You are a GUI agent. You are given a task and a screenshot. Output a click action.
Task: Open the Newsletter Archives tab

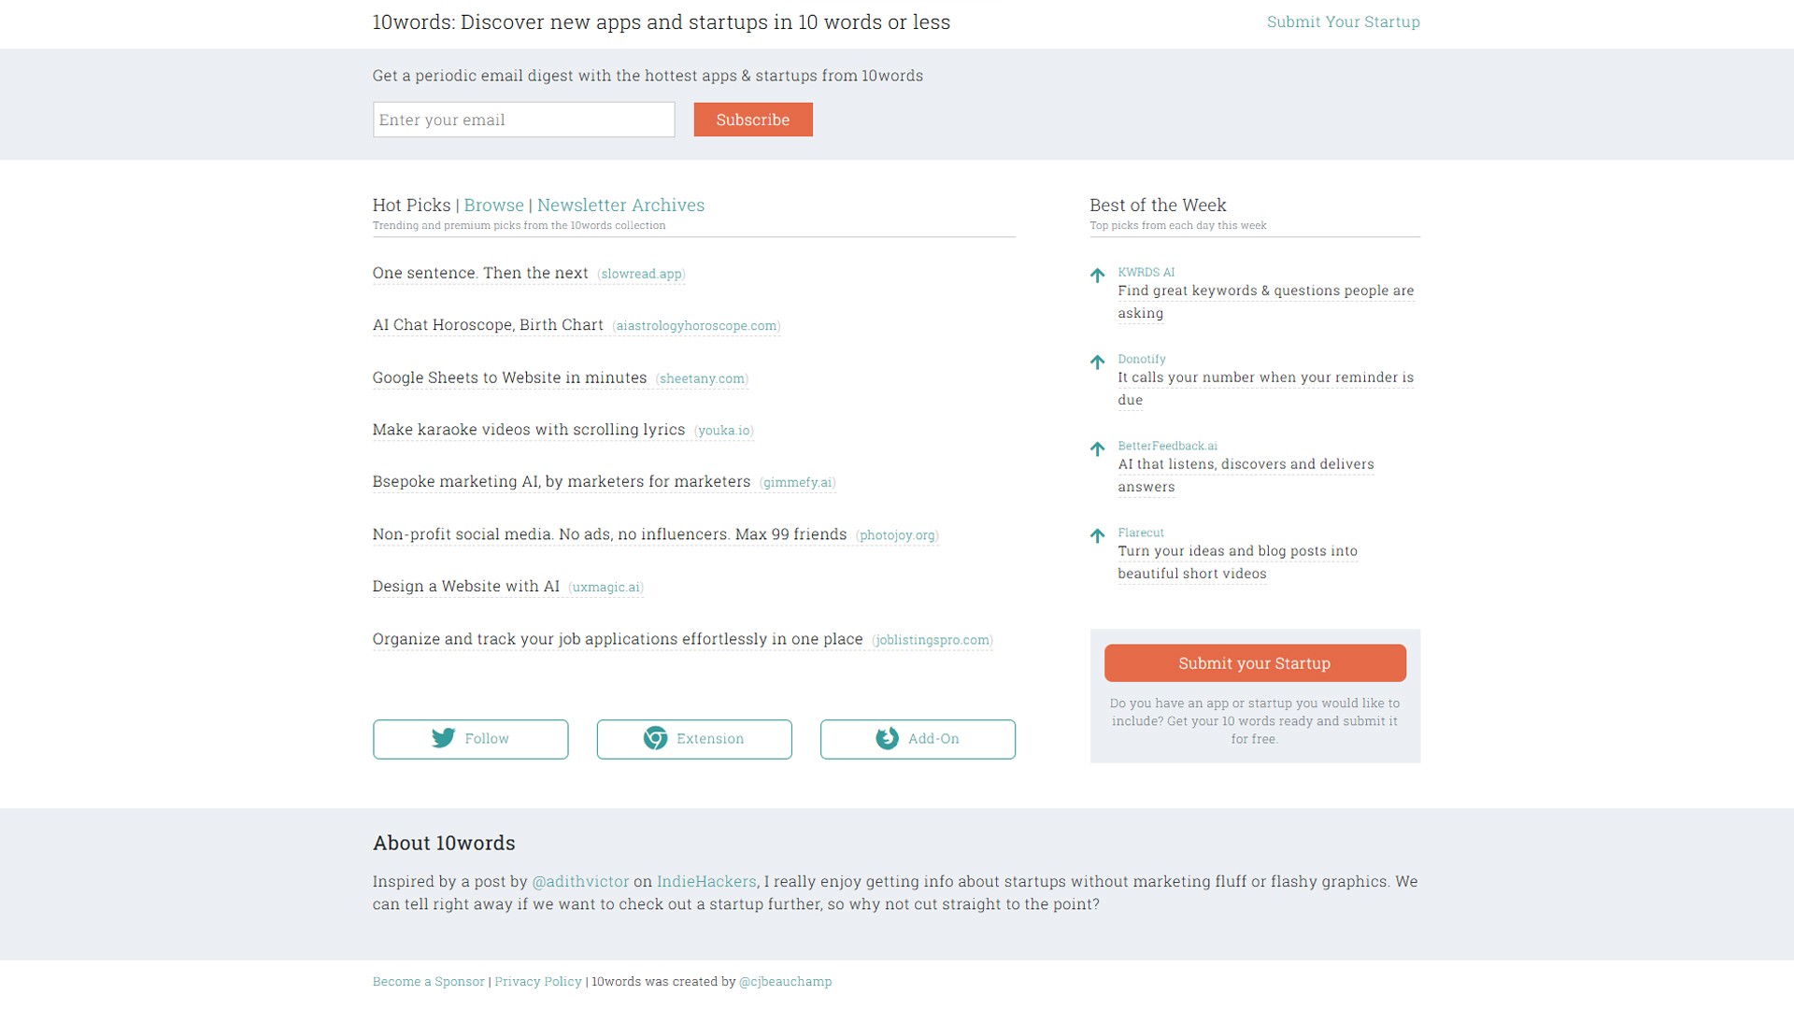point(620,205)
